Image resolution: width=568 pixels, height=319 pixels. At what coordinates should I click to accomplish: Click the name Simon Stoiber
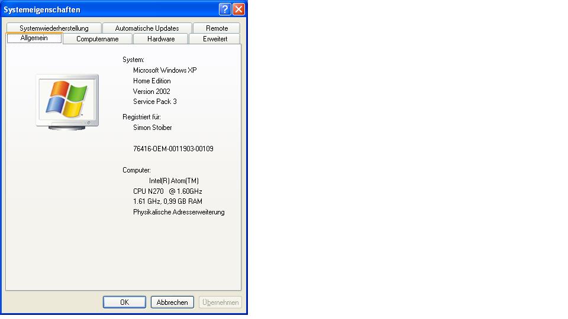tap(152, 128)
